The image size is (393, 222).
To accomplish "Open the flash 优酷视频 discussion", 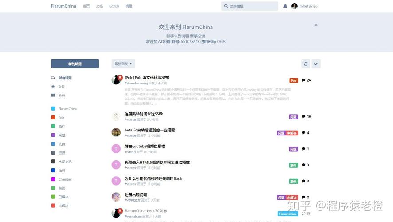I will pyautogui.click(x=153, y=178).
